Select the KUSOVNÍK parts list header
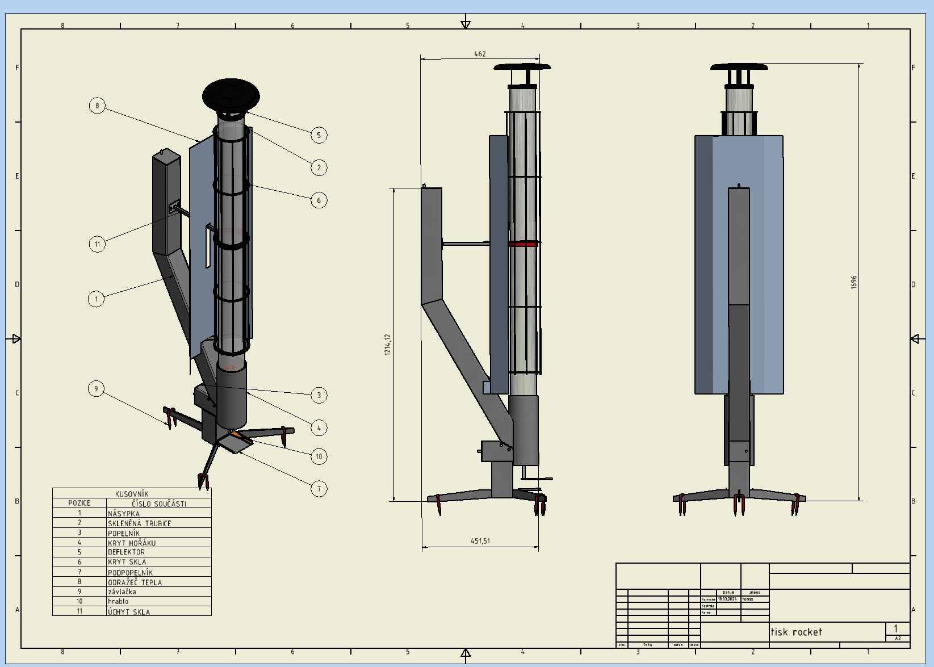 [x=132, y=494]
